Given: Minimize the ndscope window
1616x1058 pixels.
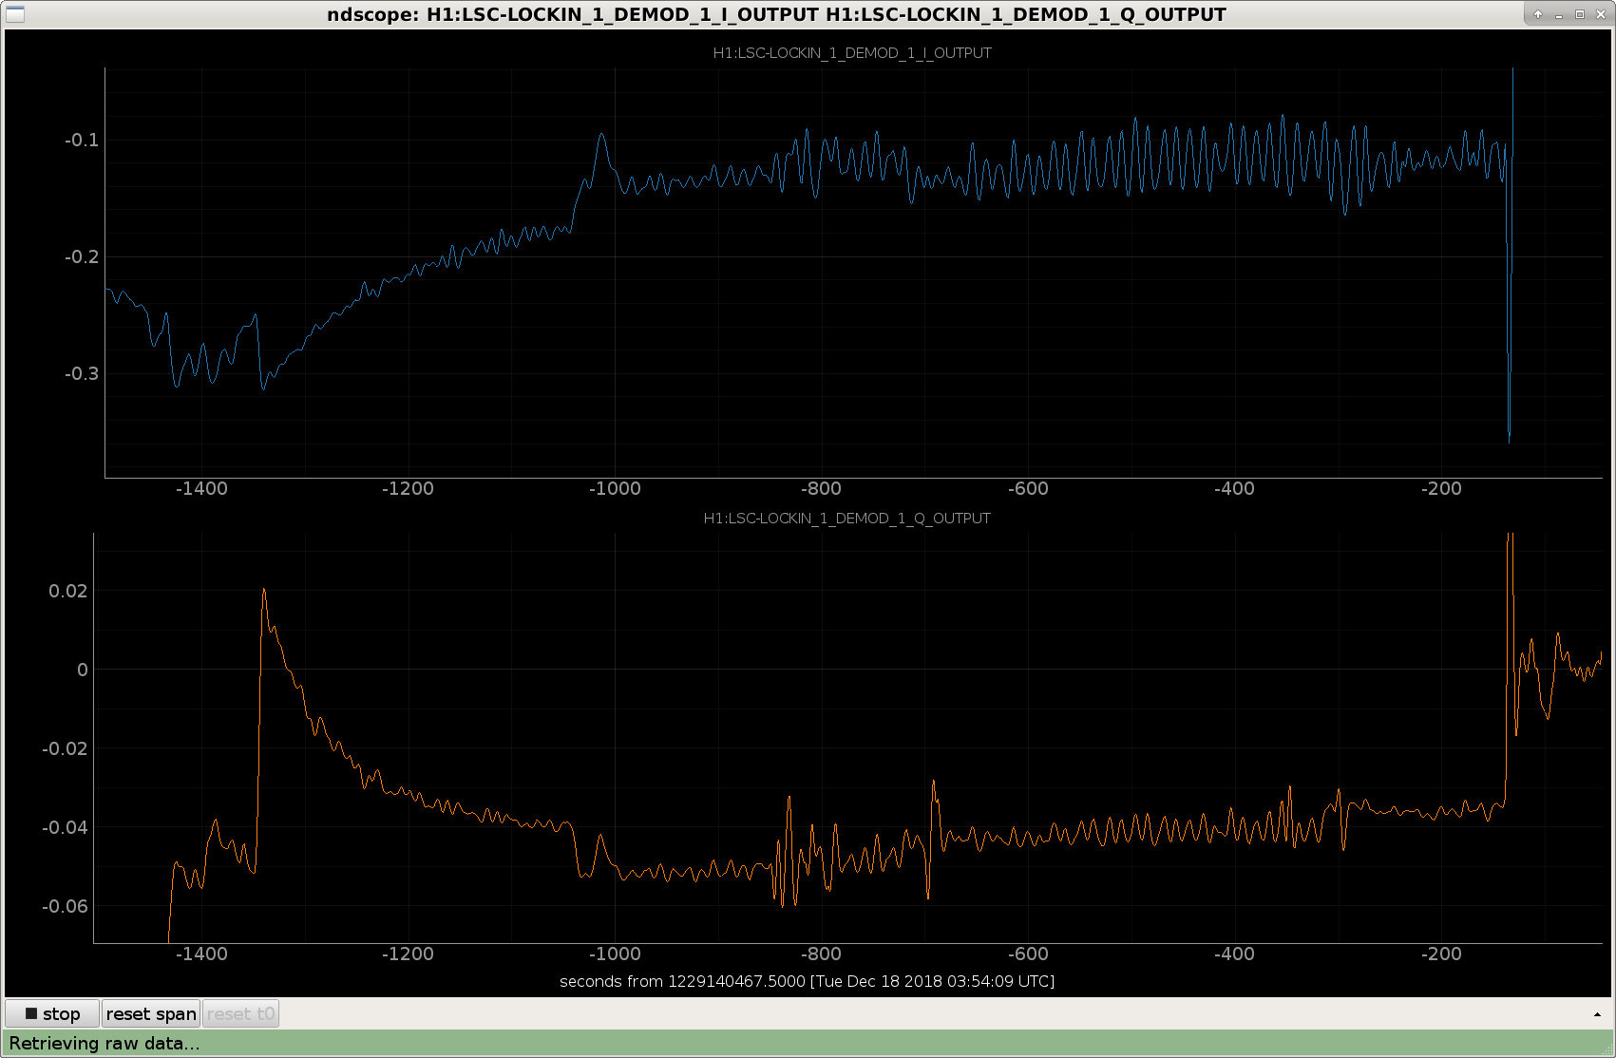Looking at the screenshot, I should coord(1559,14).
